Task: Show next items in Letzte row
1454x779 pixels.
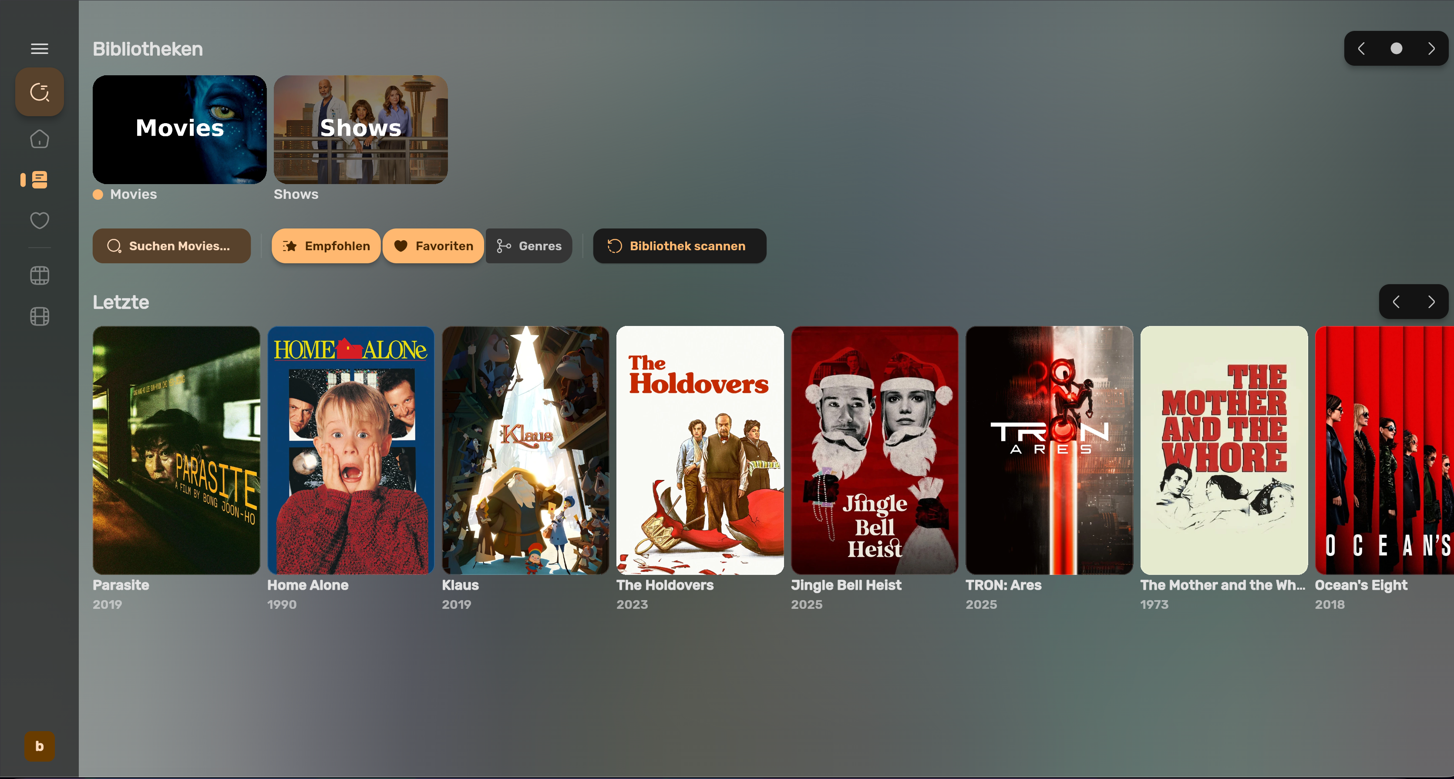Action: tap(1431, 302)
